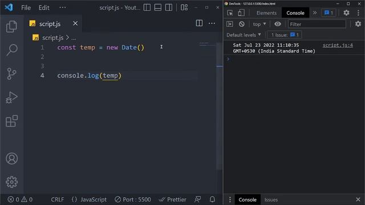Close the DevTools drawer

pos(358,199)
